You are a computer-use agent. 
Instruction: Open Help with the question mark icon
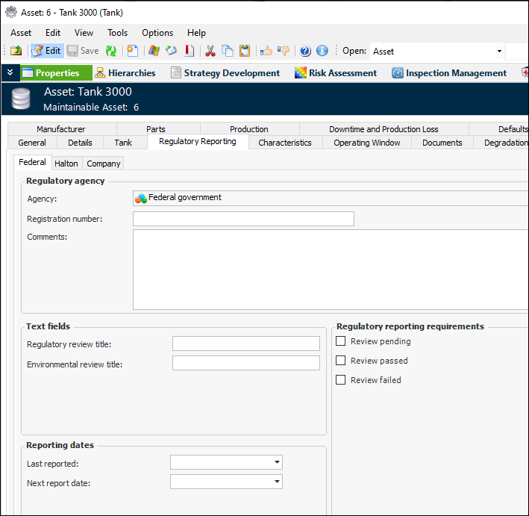(305, 51)
